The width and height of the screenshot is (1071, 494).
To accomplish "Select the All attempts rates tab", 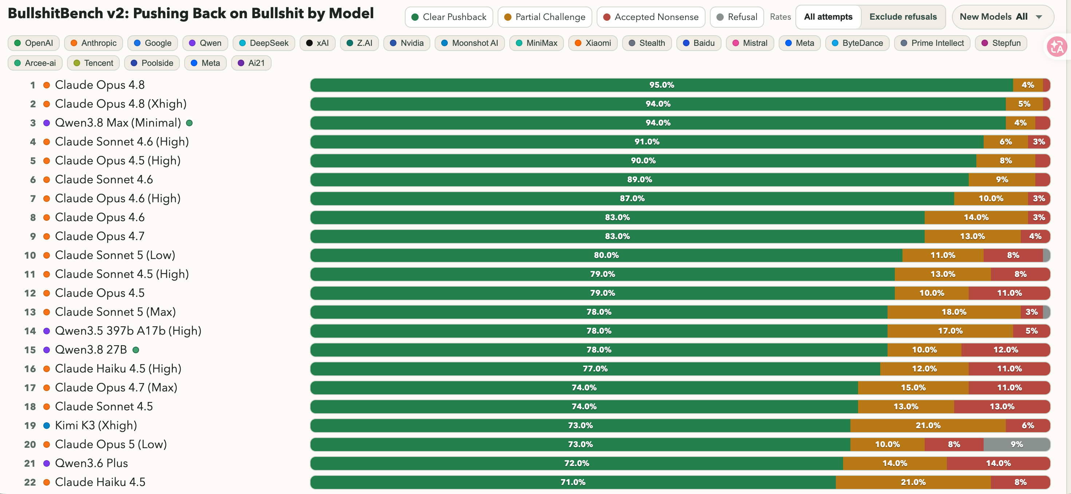I will pos(828,17).
